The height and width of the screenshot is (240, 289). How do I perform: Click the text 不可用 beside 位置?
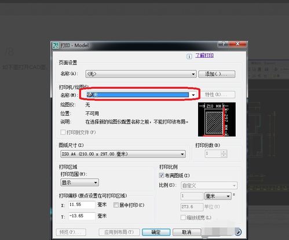[92, 114]
